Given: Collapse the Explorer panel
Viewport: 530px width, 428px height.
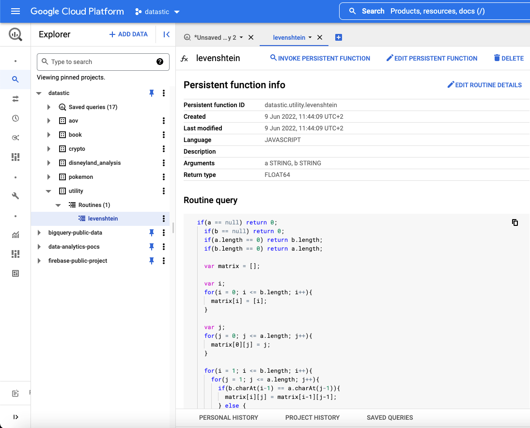Looking at the screenshot, I should 166,34.
